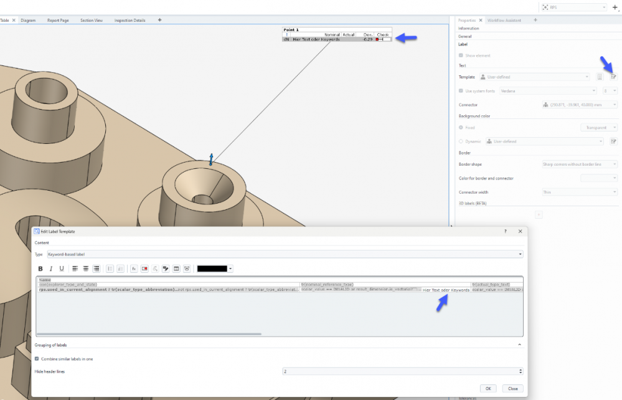Insert a formula with the fx button
This screenshot has width=622, height=400.
click(133, 269)
